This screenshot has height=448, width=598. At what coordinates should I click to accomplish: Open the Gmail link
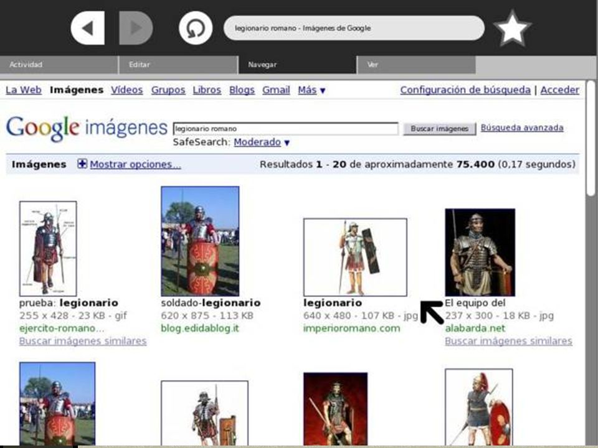276,90
